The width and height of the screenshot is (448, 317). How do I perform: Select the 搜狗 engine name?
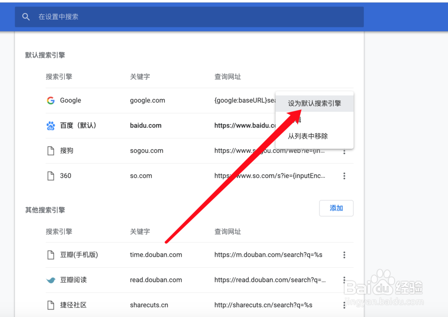tap(67, 150)
